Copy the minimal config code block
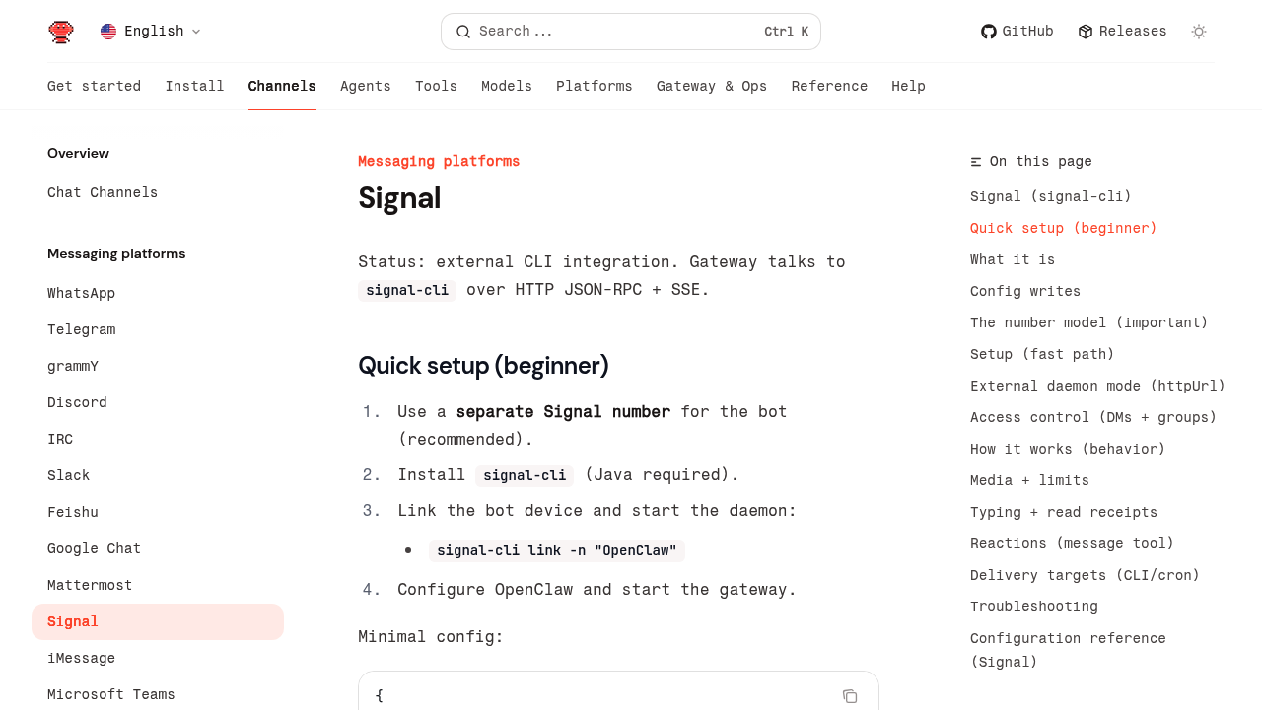This screenshot has height=710, width=1262. (x=850, y=696)
